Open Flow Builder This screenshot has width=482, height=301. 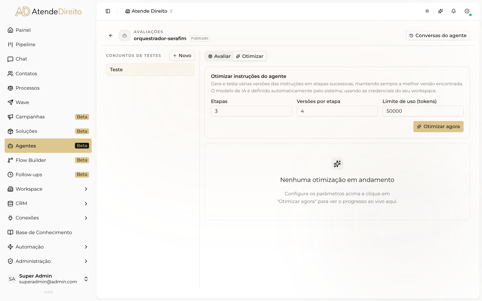click(48, 160)
